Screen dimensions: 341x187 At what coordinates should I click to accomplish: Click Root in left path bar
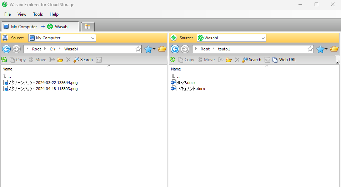(36, 49)
